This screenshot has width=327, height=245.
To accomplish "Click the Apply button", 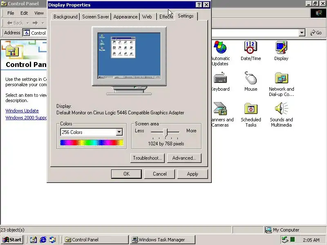I will 193,174.
